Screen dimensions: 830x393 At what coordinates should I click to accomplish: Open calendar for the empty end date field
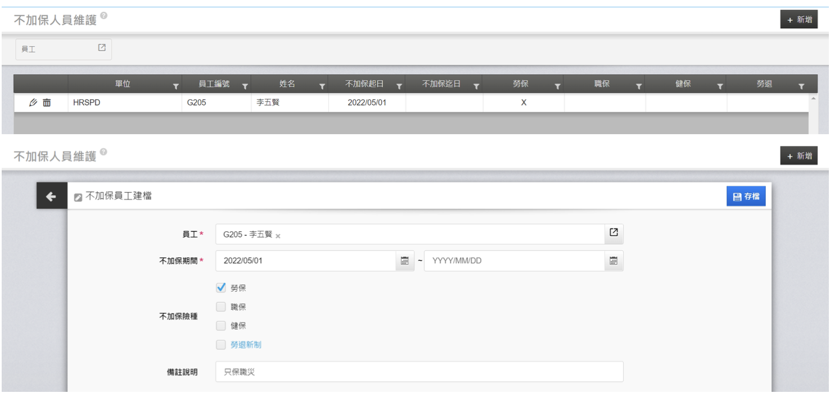tap(614, 261)
